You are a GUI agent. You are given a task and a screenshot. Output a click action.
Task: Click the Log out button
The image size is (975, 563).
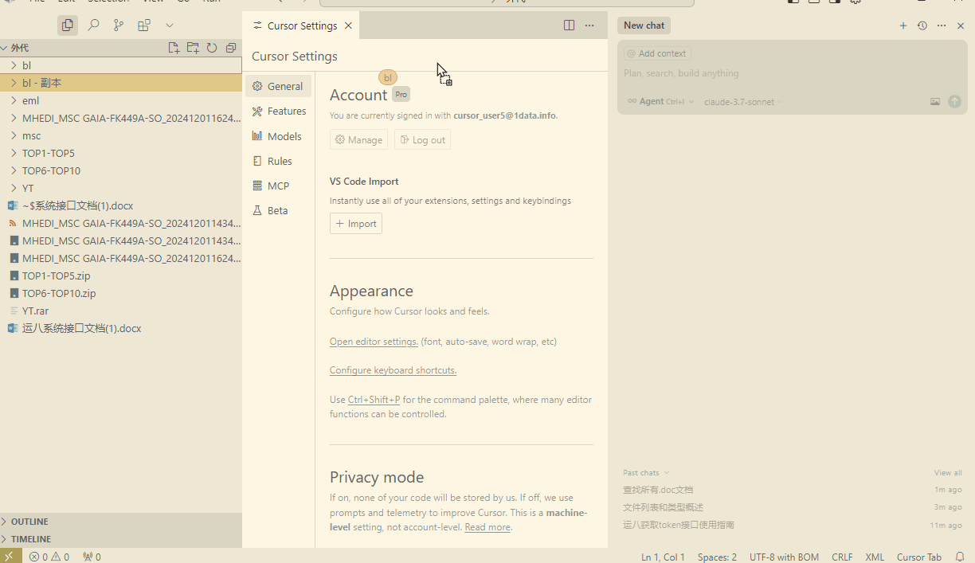422,139
